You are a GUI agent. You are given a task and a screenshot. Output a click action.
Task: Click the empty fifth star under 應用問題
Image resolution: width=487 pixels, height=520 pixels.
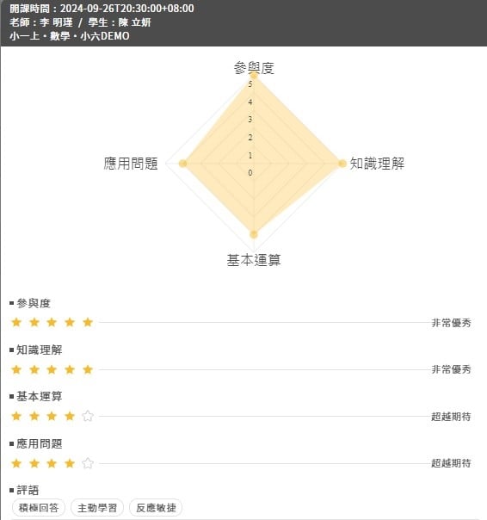88,463
